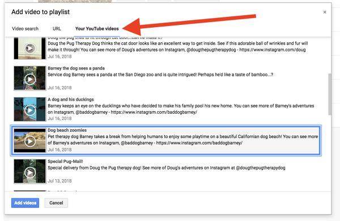The image size is (340, 221).
Task: Click the Cancel button
Action: click(56, 203)
